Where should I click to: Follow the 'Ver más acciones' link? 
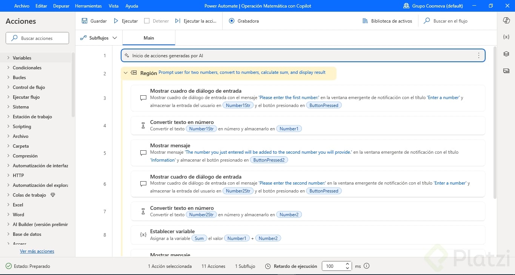coord(37,251)
